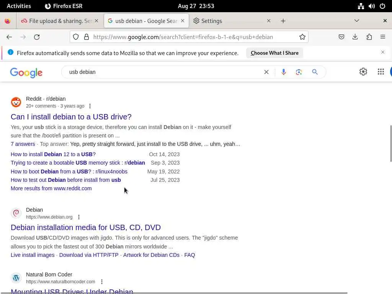Open the Pocket save icon
The width and height of the screenshot is (392, 294).
[341, 37]
